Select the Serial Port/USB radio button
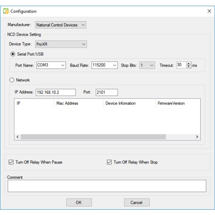This screenshot has width=215, height=215. 13,54
